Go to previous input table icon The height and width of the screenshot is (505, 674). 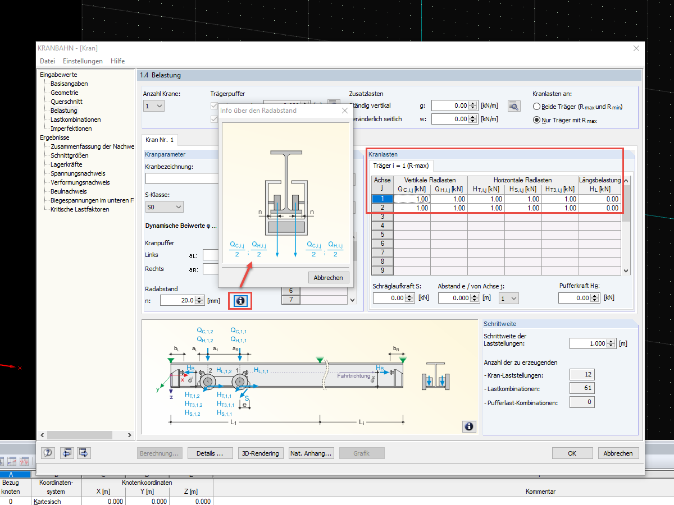(67, 453)
